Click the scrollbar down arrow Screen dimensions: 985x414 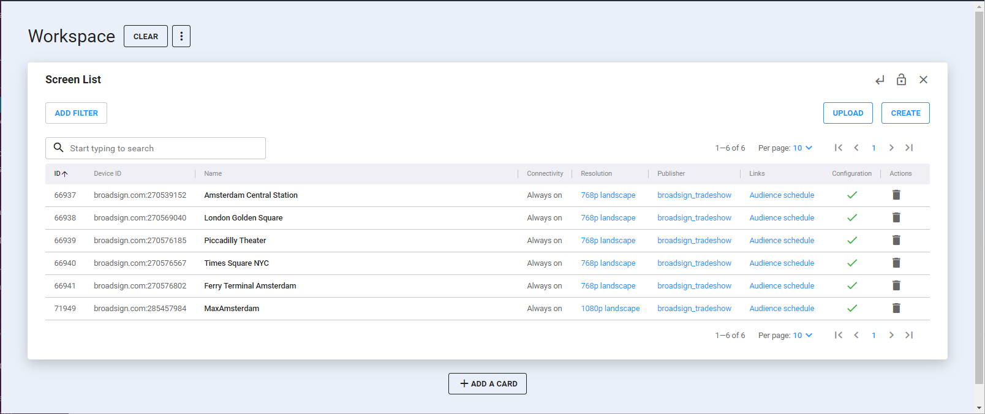[979, 408]
